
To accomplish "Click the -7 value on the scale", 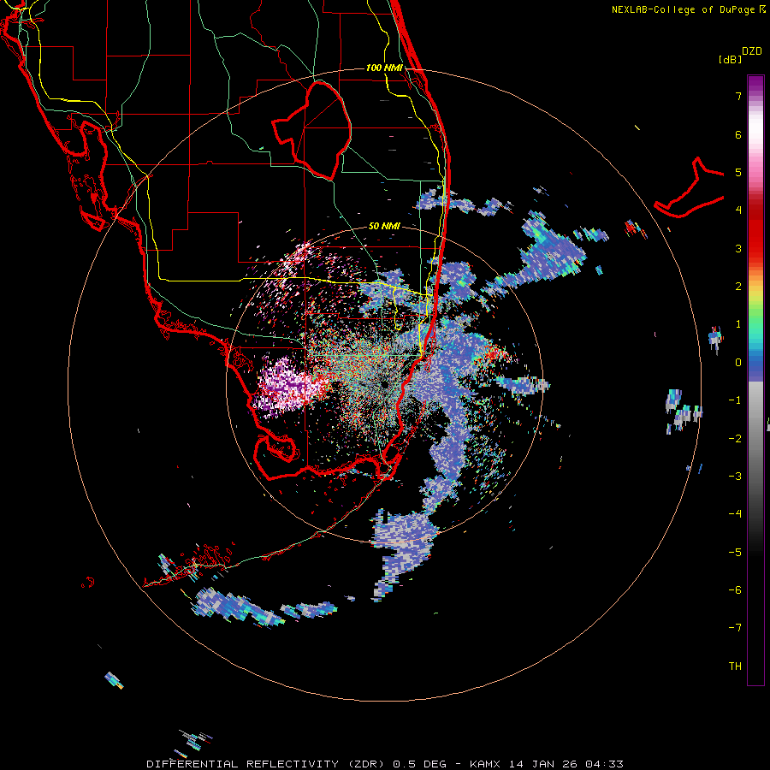I will (x=735, y=628).
